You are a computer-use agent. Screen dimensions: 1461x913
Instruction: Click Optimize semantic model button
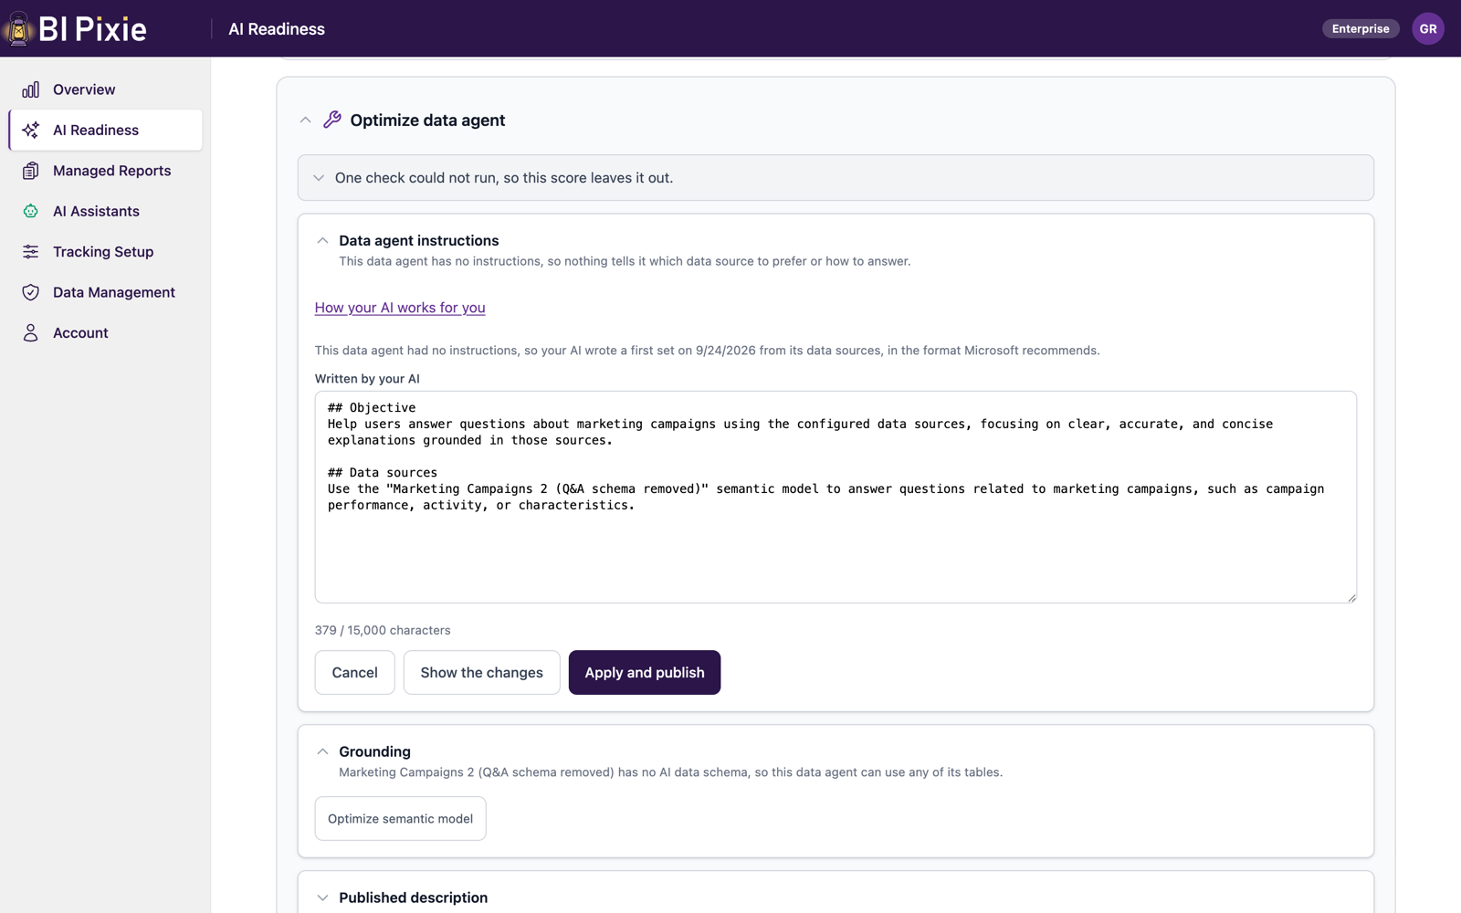(x=401, y=819)
